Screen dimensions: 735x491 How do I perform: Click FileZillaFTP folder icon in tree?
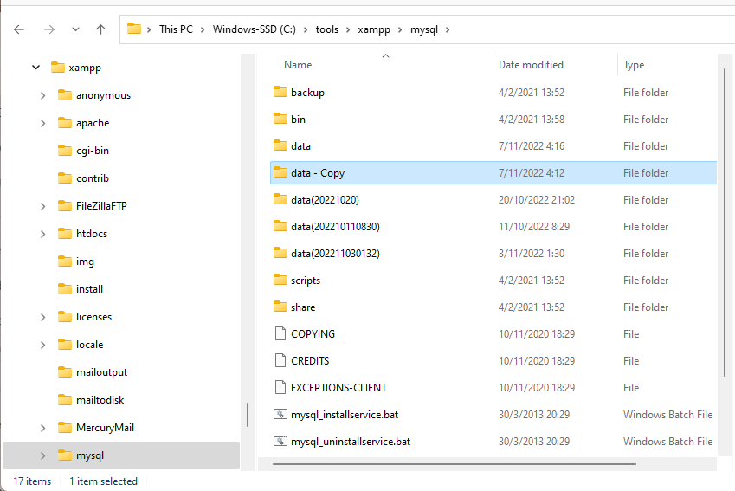pos(65,206)
